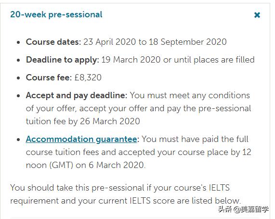The image size is (275, 219).
Task: Click the 19 March 2020 deadline text
Action: pyautogui.click(x=131, y=60)
